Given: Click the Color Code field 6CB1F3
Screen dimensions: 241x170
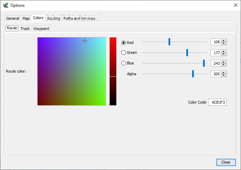Looking at the screenshot, I should [x=217, y=102].
